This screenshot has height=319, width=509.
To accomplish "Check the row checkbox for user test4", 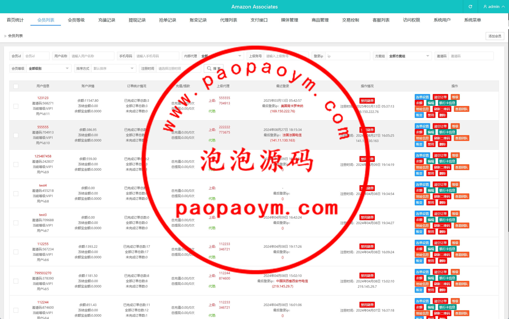I will coord(16,194).
